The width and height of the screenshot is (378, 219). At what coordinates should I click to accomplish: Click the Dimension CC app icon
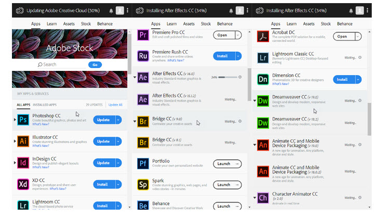pos(263,79)
